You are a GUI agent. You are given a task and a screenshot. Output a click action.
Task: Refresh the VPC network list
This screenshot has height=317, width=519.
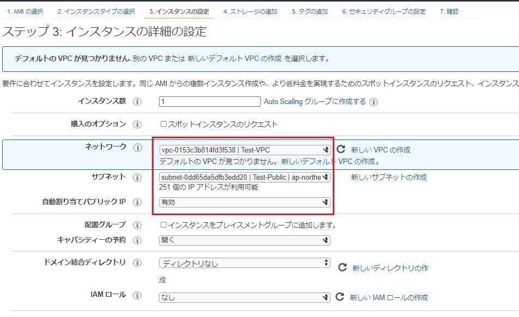click(340, 149)
